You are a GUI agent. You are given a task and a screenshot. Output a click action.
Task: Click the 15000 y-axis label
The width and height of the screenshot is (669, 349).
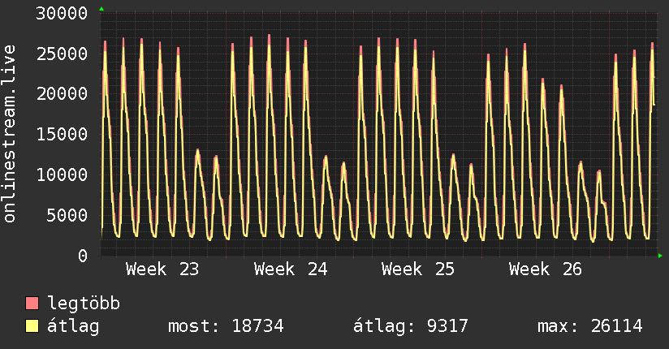pyautogui.click(x=62, y=135)
